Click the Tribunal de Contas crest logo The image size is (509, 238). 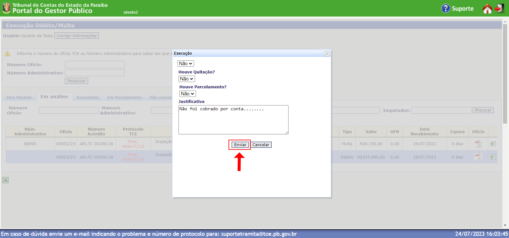coord(6,8)
